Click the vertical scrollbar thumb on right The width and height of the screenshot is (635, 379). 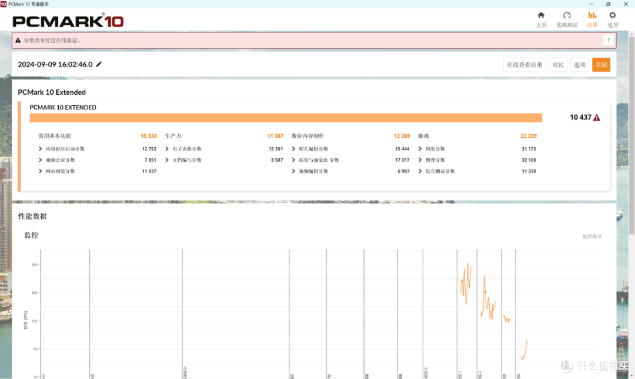pos(631,136)
